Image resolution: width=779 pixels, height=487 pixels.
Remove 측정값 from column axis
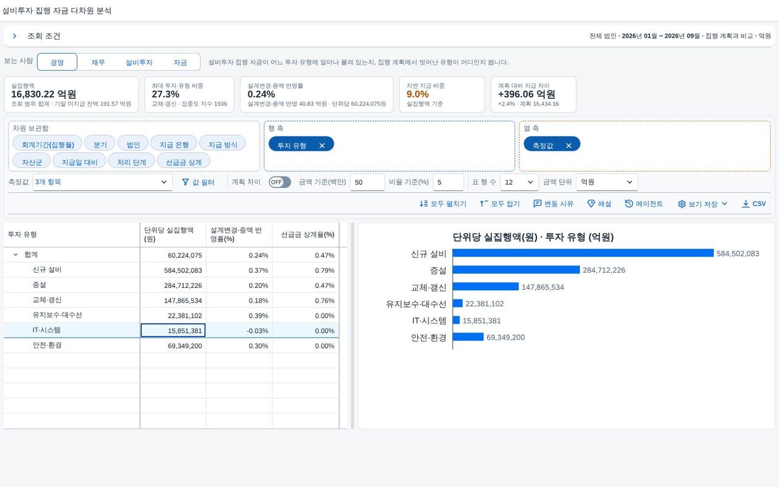[x=568, y=145]
